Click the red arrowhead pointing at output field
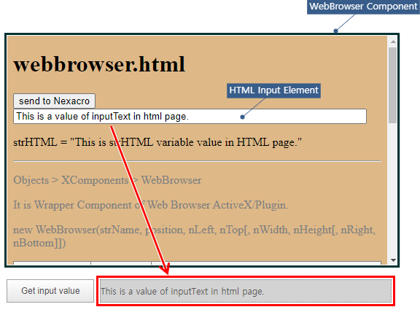420x315 pixels. [165, 268]
